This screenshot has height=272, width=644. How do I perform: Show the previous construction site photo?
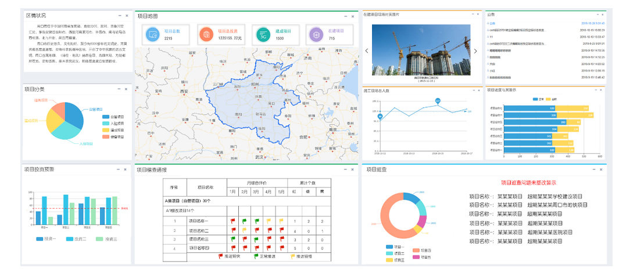(367, 51)
